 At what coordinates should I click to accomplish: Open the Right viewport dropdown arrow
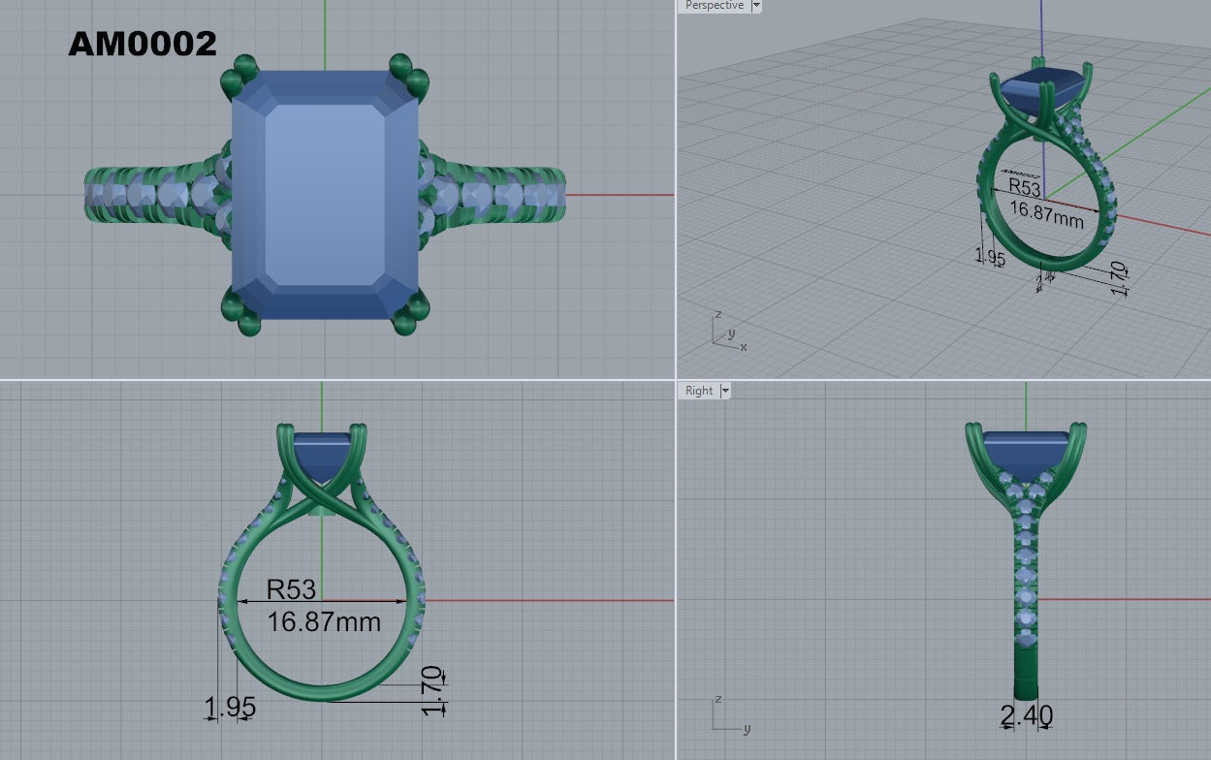click(x=724, y=391)
